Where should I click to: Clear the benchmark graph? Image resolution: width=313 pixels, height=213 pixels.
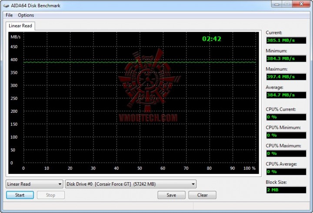[202, 195]
